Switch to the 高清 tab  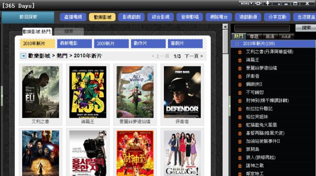point(270,36)
